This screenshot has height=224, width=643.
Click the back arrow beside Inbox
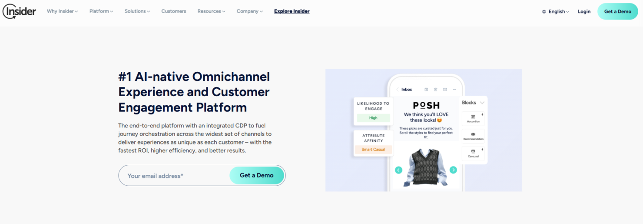pos(397,90)
